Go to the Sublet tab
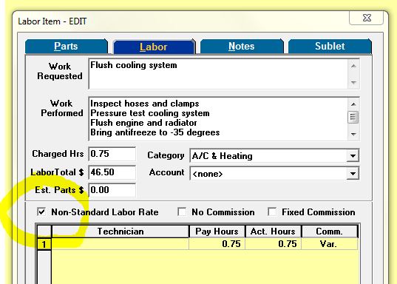 [x=330, y=47]
